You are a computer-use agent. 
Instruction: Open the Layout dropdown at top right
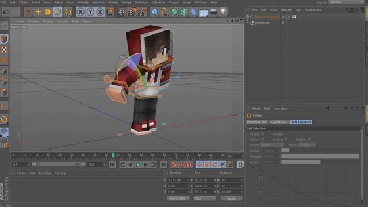346,2
